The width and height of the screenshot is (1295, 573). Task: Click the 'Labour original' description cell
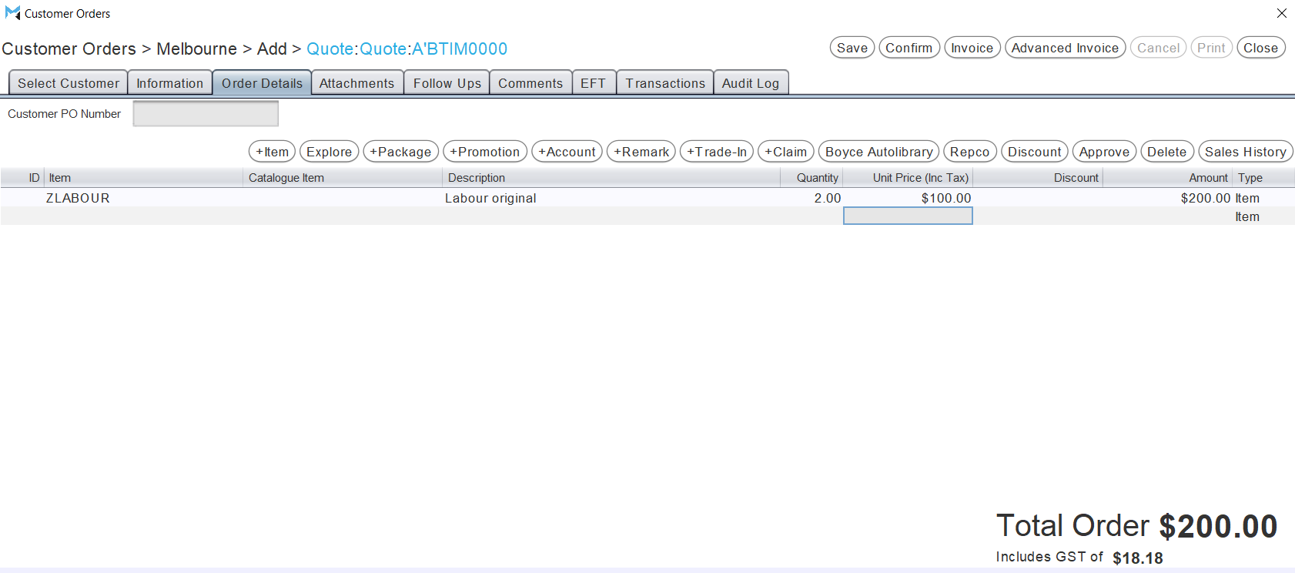[x=611, y=198]
